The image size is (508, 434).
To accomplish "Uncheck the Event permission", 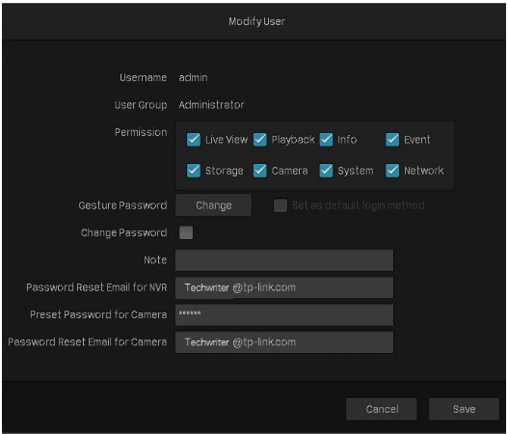I will tap(392, 140).
